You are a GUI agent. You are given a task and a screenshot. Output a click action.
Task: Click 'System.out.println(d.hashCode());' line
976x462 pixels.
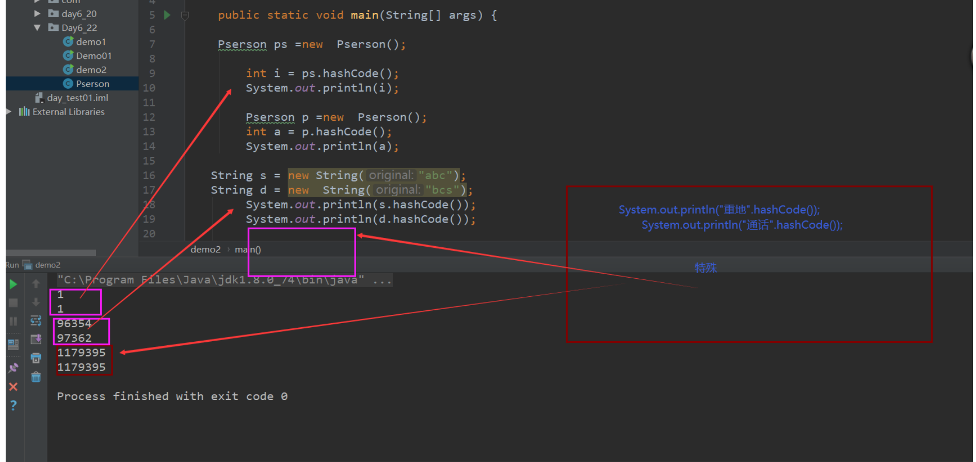coord(360,219)
